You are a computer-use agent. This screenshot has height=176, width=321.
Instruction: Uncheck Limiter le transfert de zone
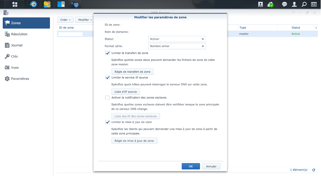(x=108, y=53)
